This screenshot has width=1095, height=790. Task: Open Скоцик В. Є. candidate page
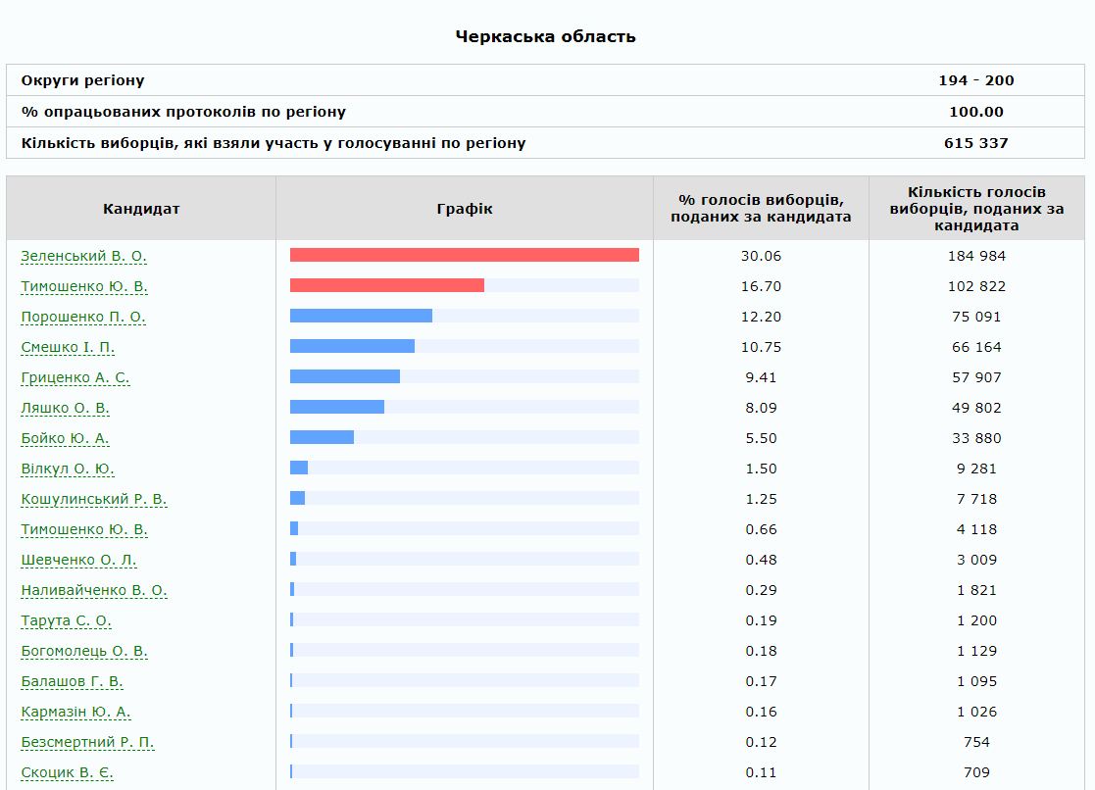tap(68, 772)
